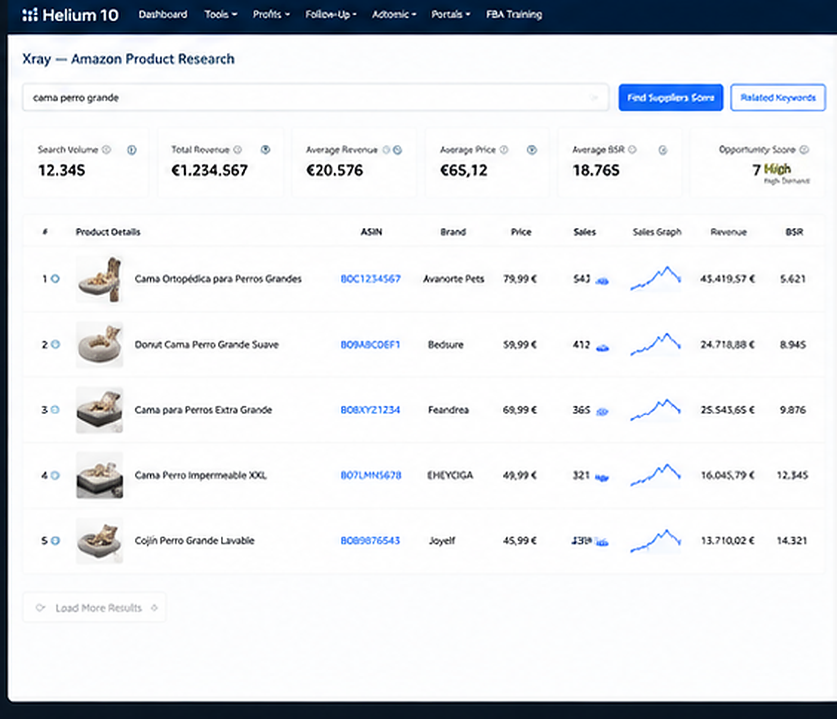The image size is (837, 719).
Task: Click the Helium 10 logo
Action: pos(70,15)
